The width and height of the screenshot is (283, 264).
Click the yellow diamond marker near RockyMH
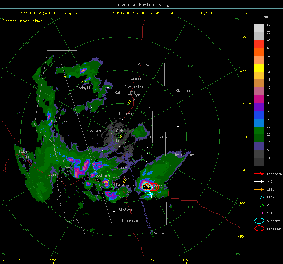click(84, 82)
